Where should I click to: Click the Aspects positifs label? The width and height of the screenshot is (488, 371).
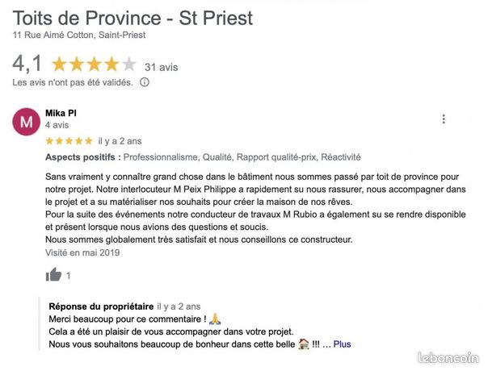[x=83, y=157]
